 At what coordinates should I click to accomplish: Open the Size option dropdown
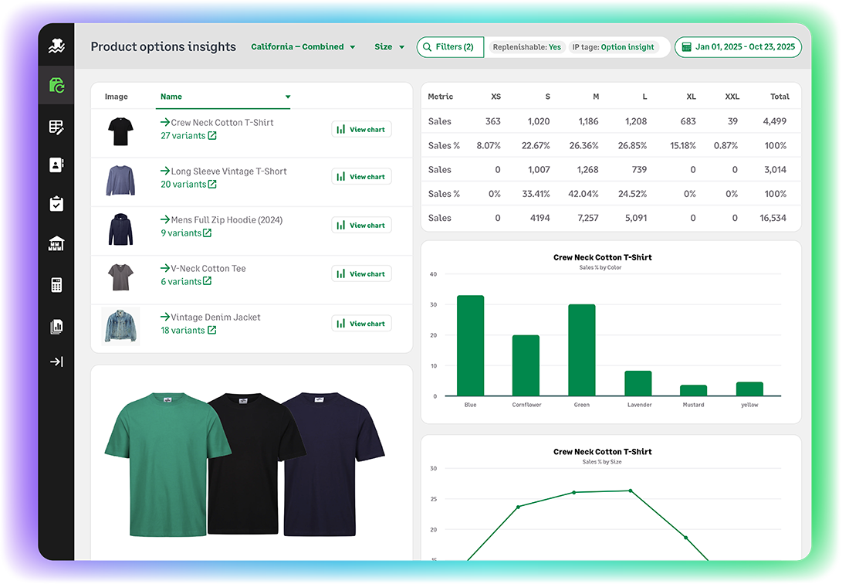click(x=389, y=47)
